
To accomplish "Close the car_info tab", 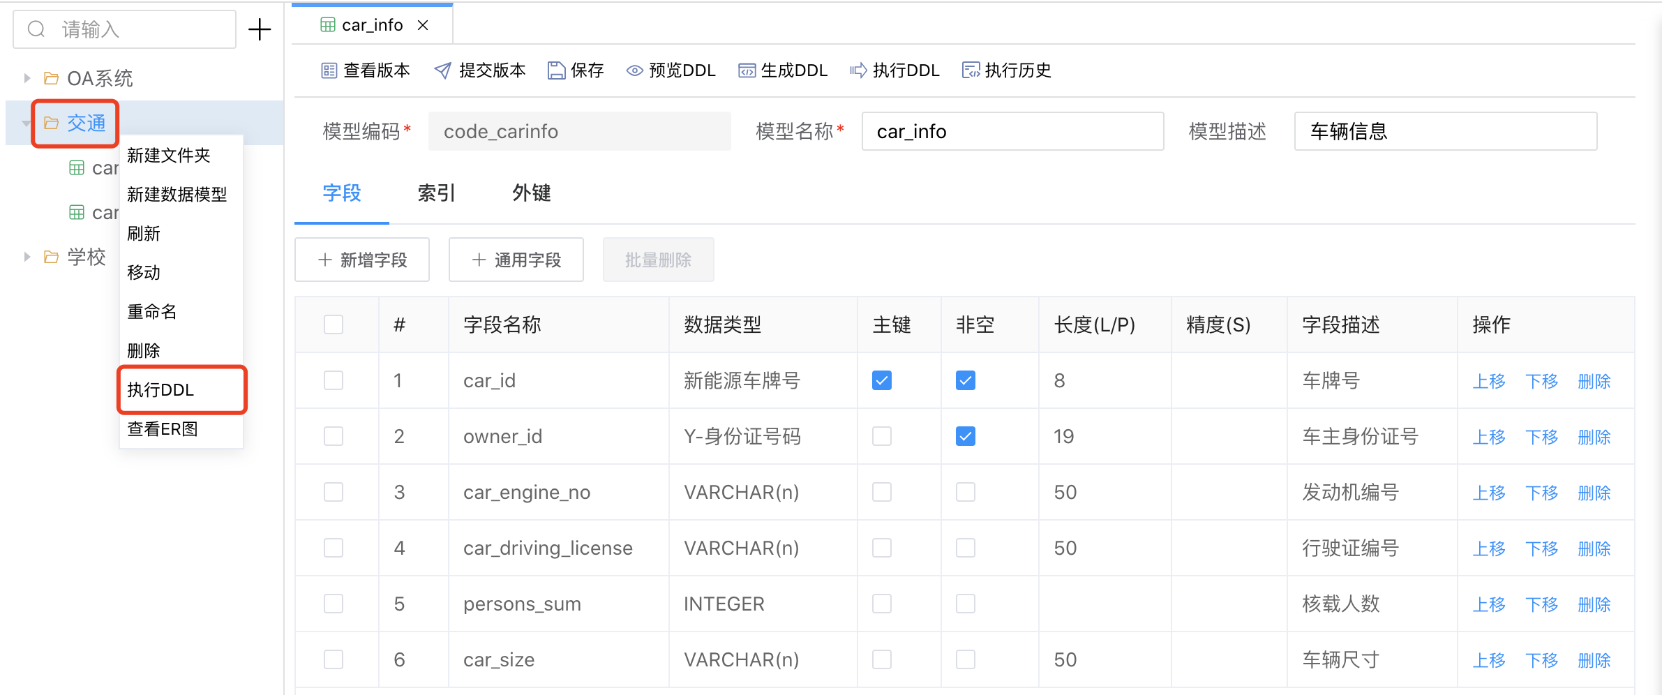I will (x=423, y=25).
